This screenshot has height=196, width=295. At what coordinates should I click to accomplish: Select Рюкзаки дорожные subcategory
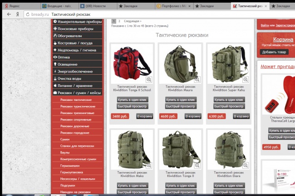click(75, 126)
